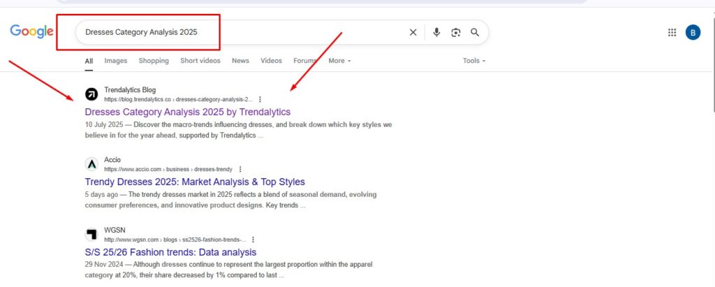Switch to the Images tab
Viewport: 715px width, 287px height.
click(x=116, y=61)
